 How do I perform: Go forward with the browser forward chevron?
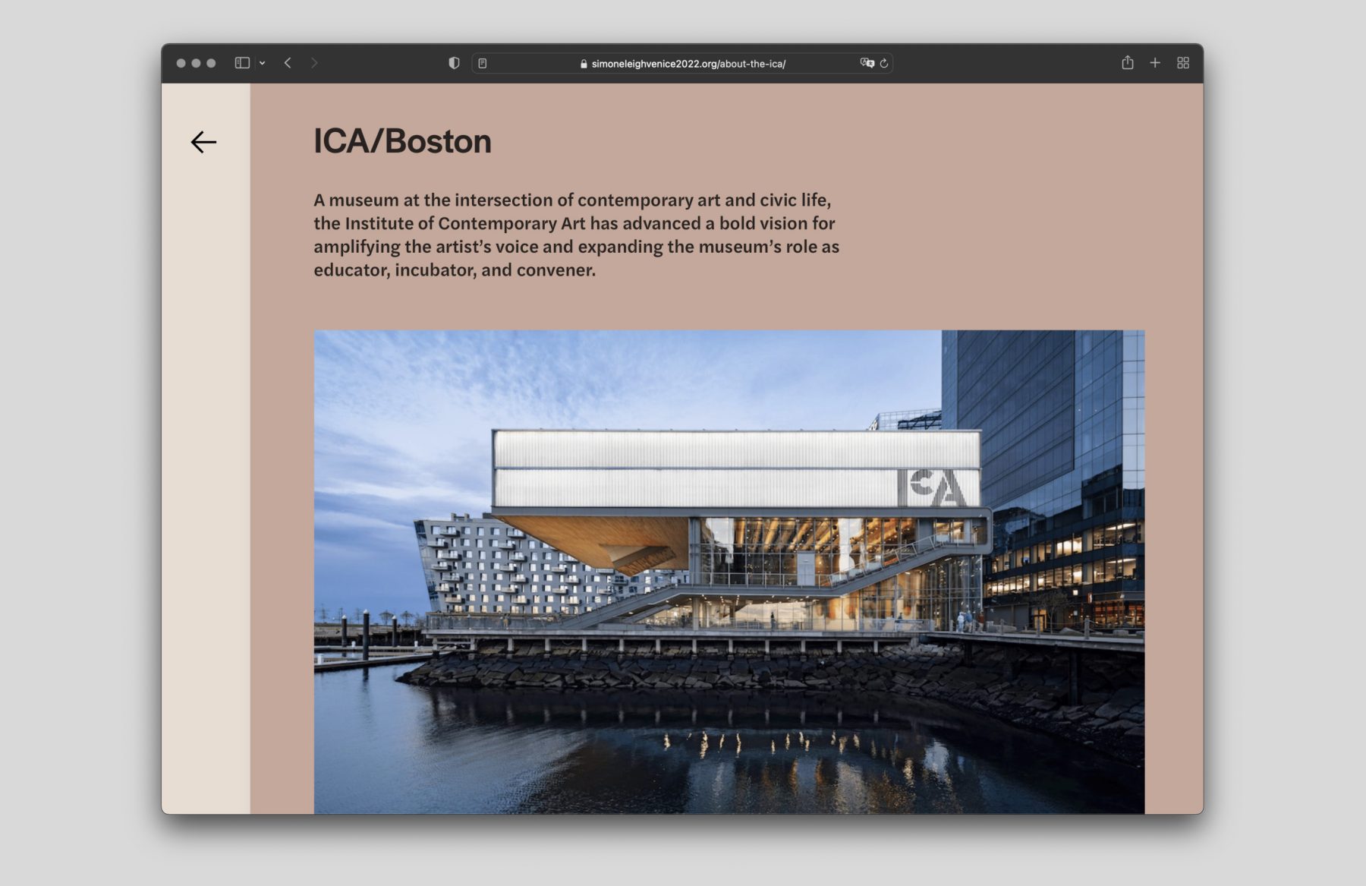tap(314, 63)
